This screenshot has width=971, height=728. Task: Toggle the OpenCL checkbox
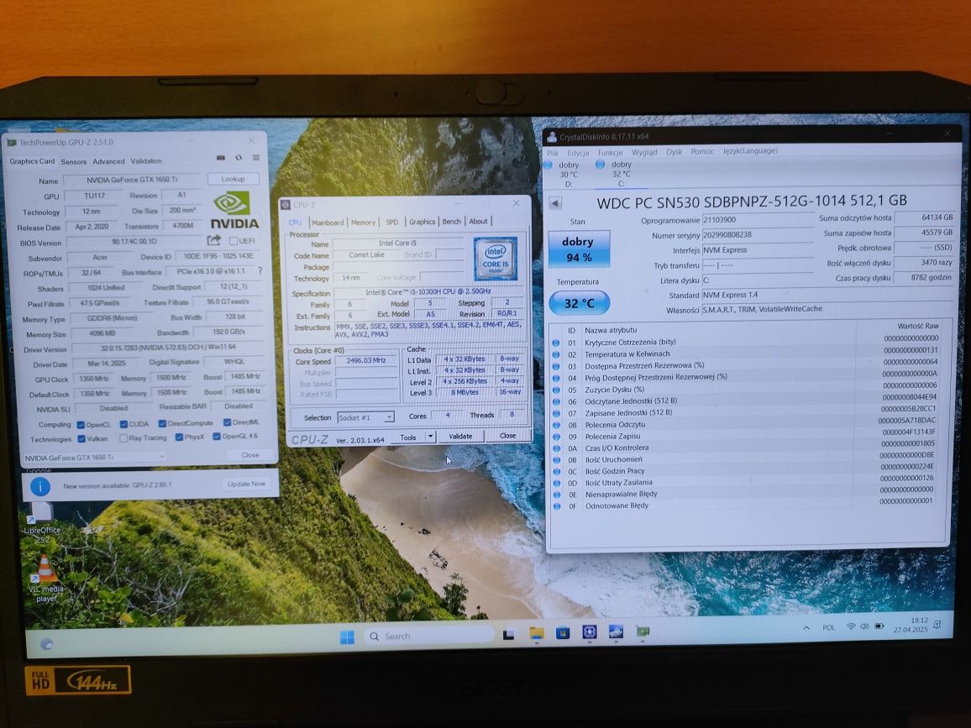(x=81, y=425)
